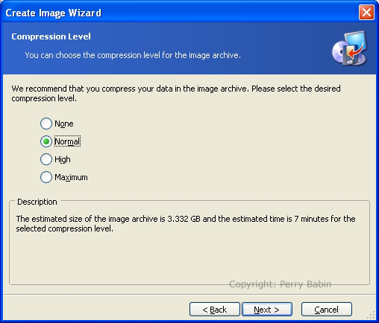Select the None compression radio circle
The width and height of the screenshot is (379, 323).
tap(46, 124)
